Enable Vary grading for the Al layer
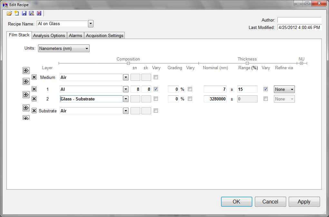 coord(190,89)
